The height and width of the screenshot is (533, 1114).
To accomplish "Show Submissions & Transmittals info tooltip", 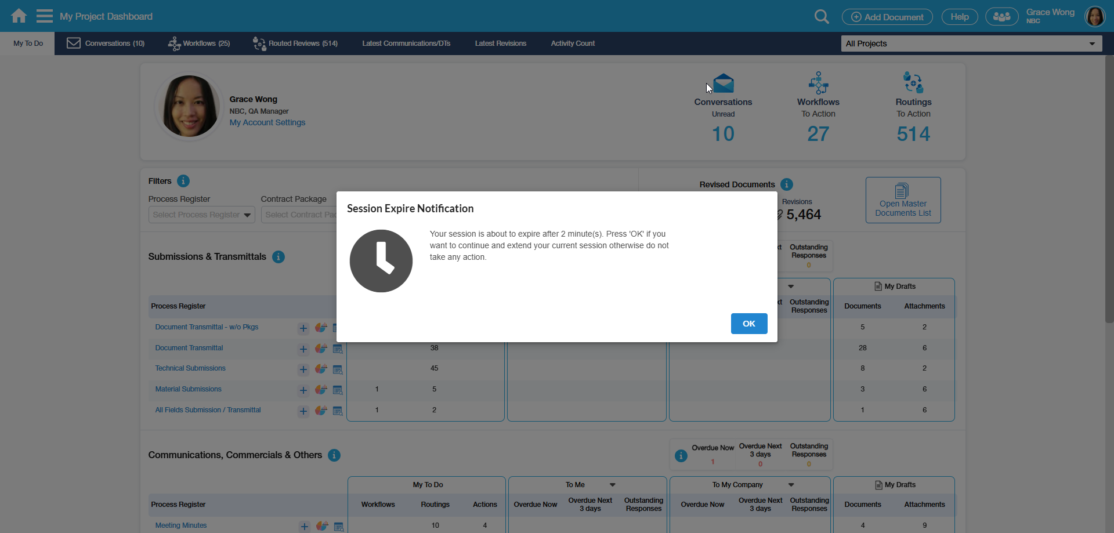I will coord(278,257).
